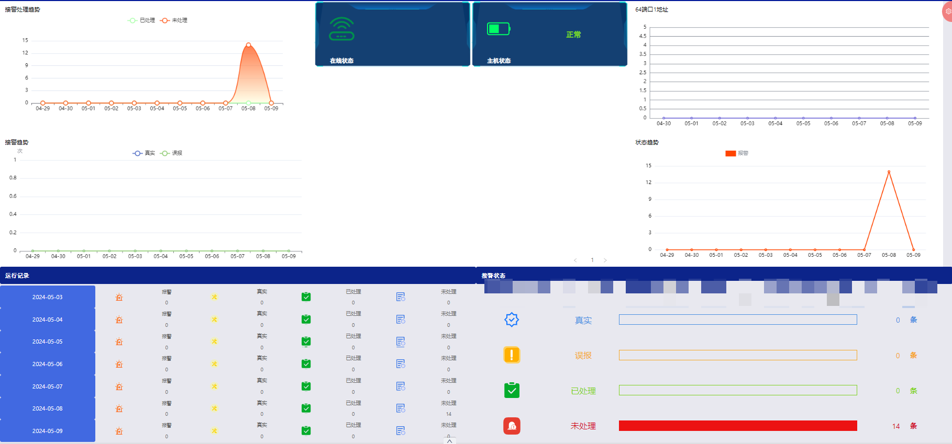Image resolution: width=952 pixels, height=444 pixels.
Task: Select page number 1 in the pagination
Action: 592,260
